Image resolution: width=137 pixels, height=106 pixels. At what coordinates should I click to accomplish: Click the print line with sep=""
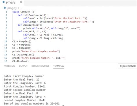(52, 28)
